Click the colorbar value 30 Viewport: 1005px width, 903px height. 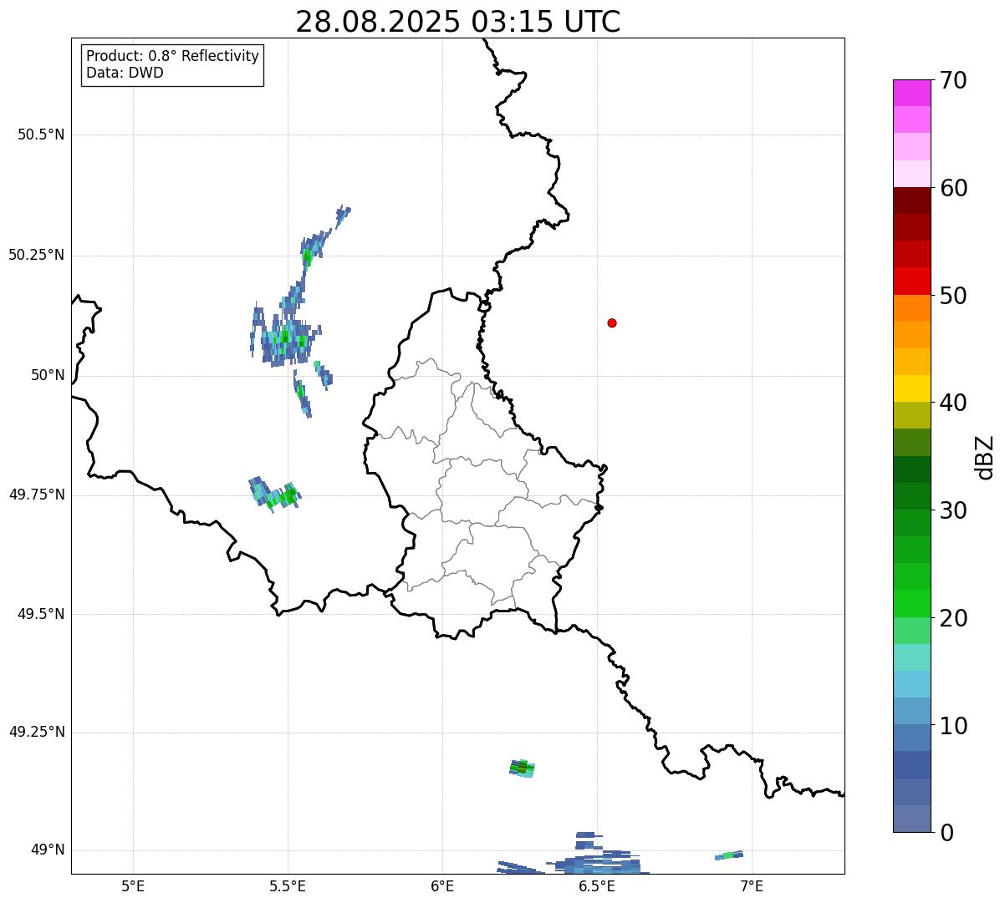click(x=953, y=510)
